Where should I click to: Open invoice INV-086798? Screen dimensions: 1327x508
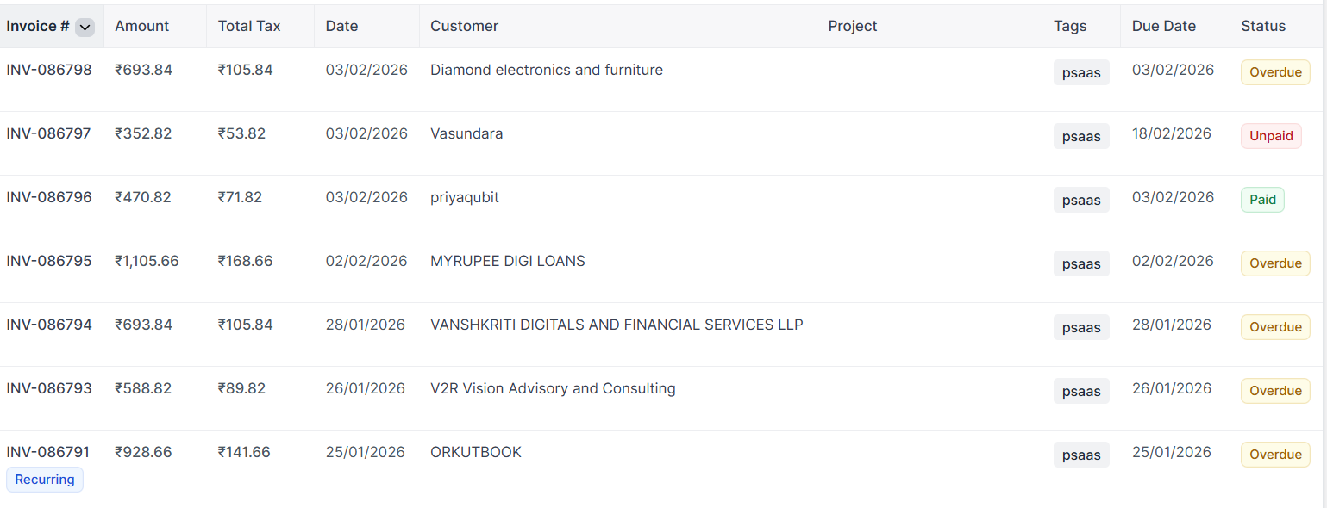49,70
